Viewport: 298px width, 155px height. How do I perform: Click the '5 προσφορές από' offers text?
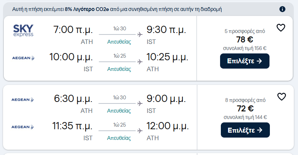coord(245,31)
